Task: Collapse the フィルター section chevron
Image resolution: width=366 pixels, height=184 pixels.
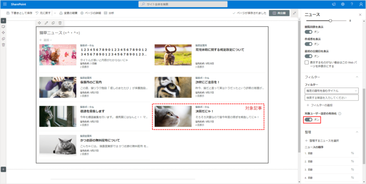Action: click(356, 77)
